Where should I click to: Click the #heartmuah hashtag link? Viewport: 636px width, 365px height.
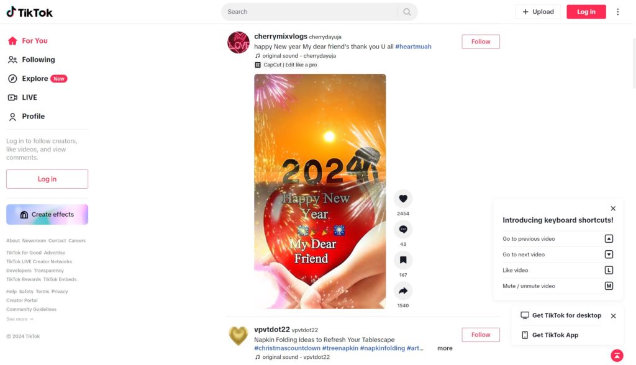click(x=413, y=47)
